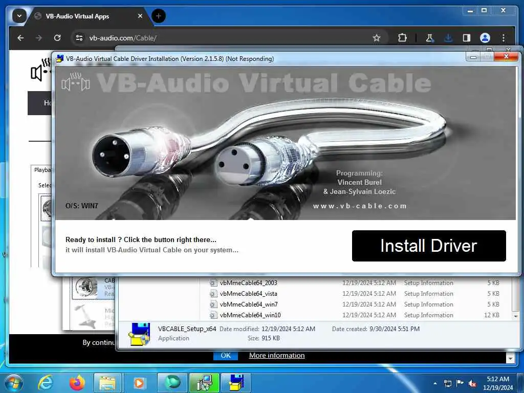
Task: Open Chrome three-dot menu
Action: coord(504,38)
